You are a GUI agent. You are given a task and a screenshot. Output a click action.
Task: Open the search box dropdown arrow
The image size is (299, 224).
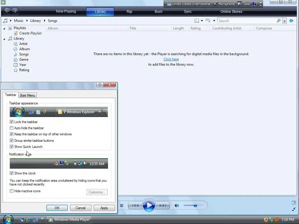click(x=284, y=21)
